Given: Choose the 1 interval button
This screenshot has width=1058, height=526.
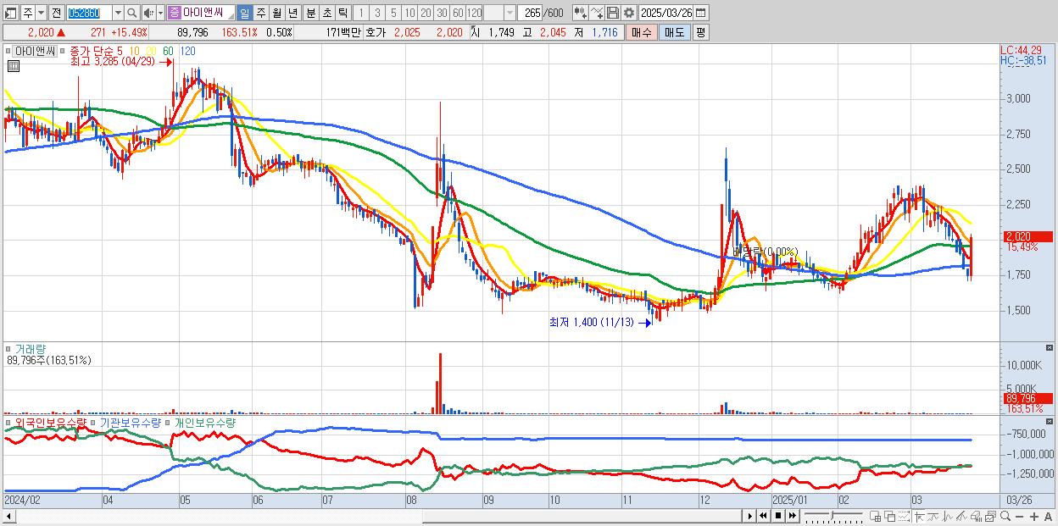Looking at the screenshot, I should [361, 13].
